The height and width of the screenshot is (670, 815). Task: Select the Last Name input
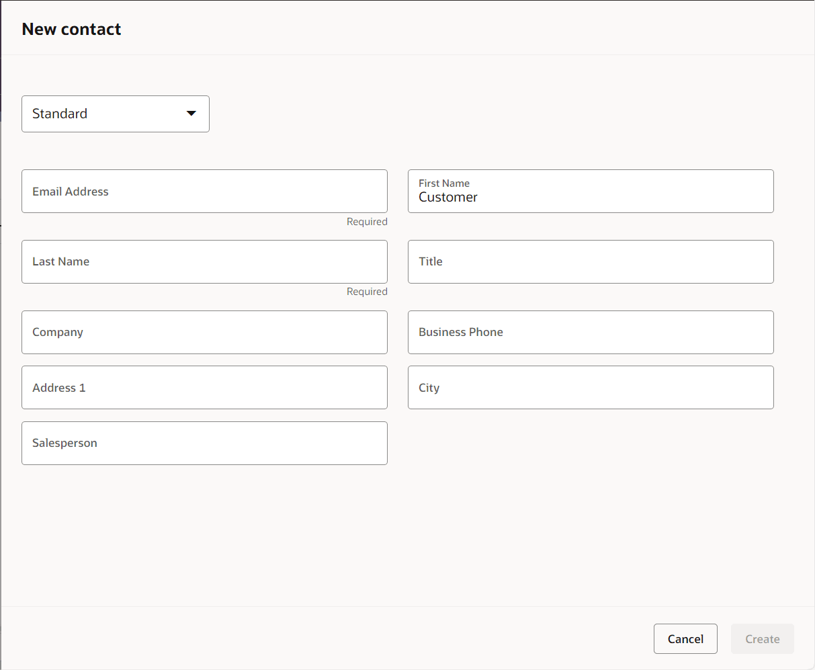click(x=204, y=261)
